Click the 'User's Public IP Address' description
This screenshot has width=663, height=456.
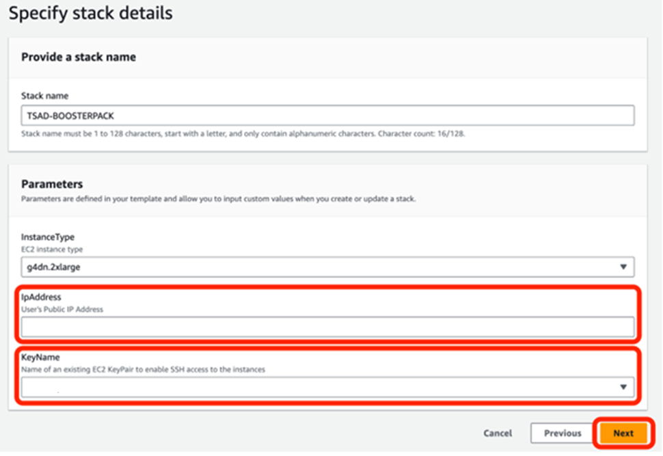click(63, 310)
